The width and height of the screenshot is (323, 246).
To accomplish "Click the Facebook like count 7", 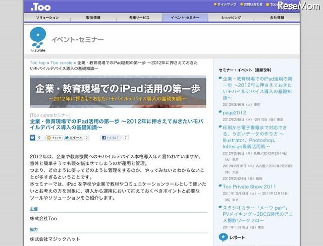I will pyautogui.click(x=125, y=138).
